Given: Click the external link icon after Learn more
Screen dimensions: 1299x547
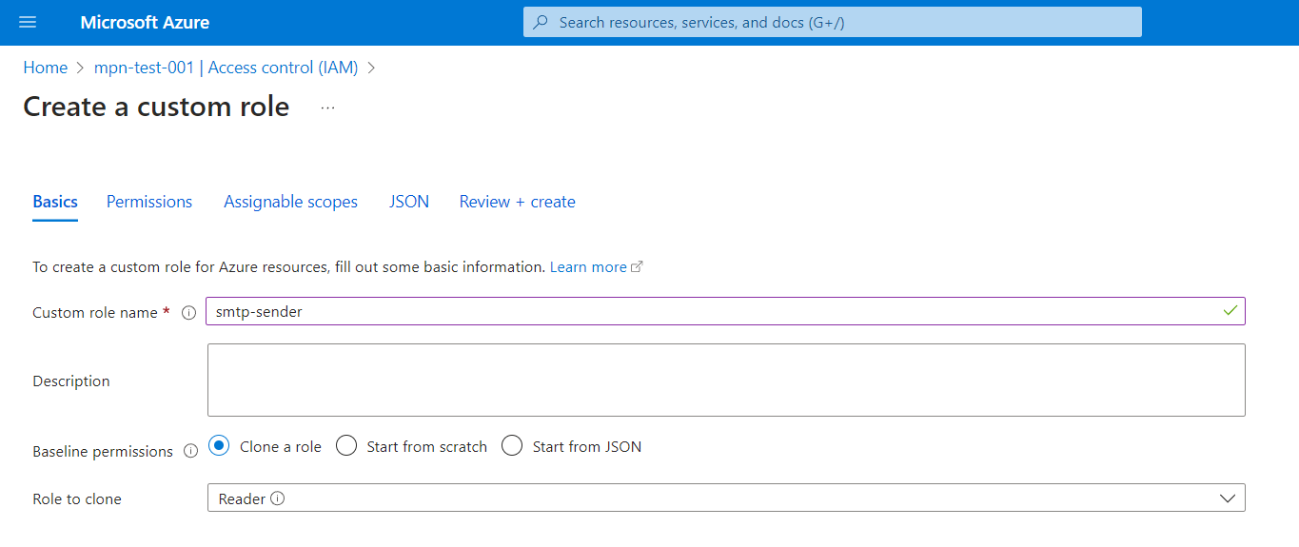Looking at the screenshot, I should pyautogui.click(x=638, y=267).
